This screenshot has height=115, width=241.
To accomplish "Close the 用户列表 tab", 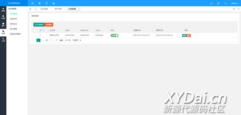I will click(x=64, y=9).
